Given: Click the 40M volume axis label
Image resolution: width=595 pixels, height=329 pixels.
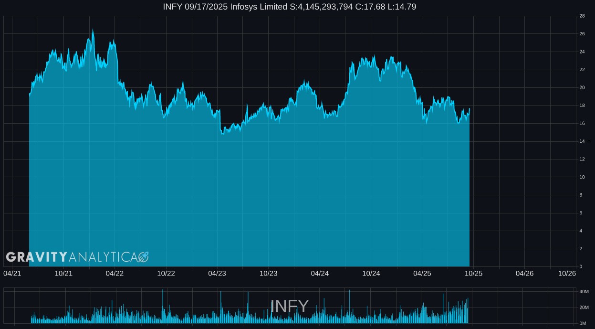Looking at the screenshot, I should [584, 292].
